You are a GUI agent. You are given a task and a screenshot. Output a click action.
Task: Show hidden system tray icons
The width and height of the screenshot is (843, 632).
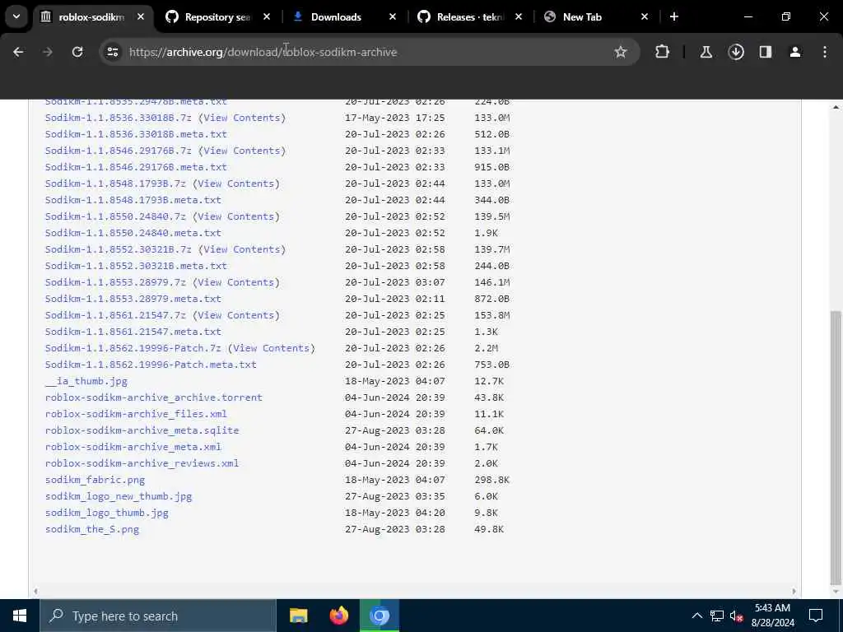tap(696, 616)
